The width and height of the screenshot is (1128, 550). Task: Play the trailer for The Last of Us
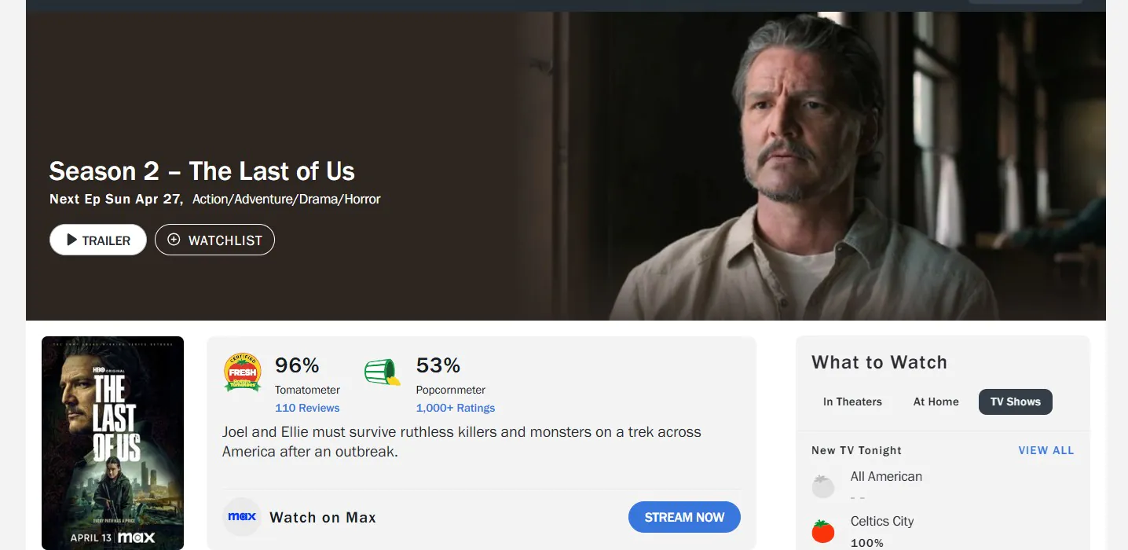(98, 240)
